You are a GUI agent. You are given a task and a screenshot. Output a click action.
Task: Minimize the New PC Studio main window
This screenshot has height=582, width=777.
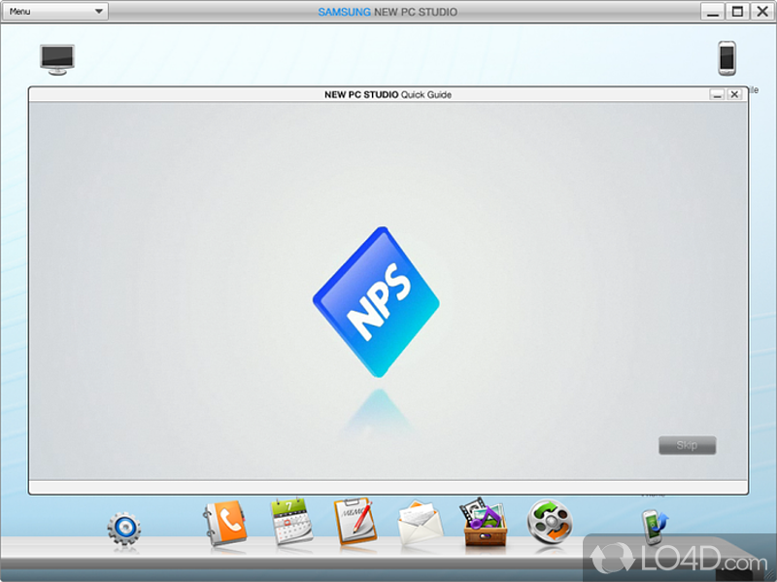[x=713, y=12]
